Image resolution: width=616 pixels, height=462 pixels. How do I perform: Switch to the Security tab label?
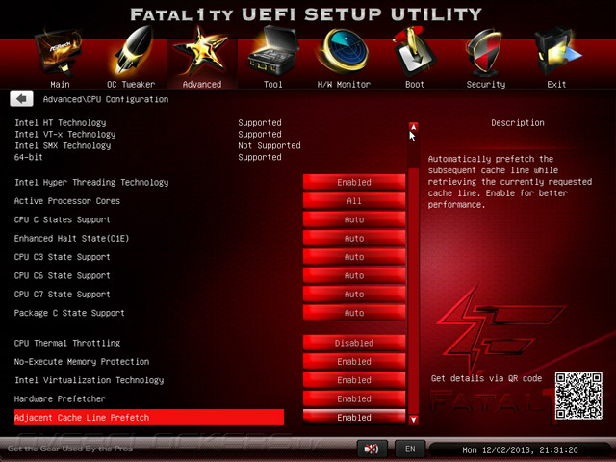486,85
